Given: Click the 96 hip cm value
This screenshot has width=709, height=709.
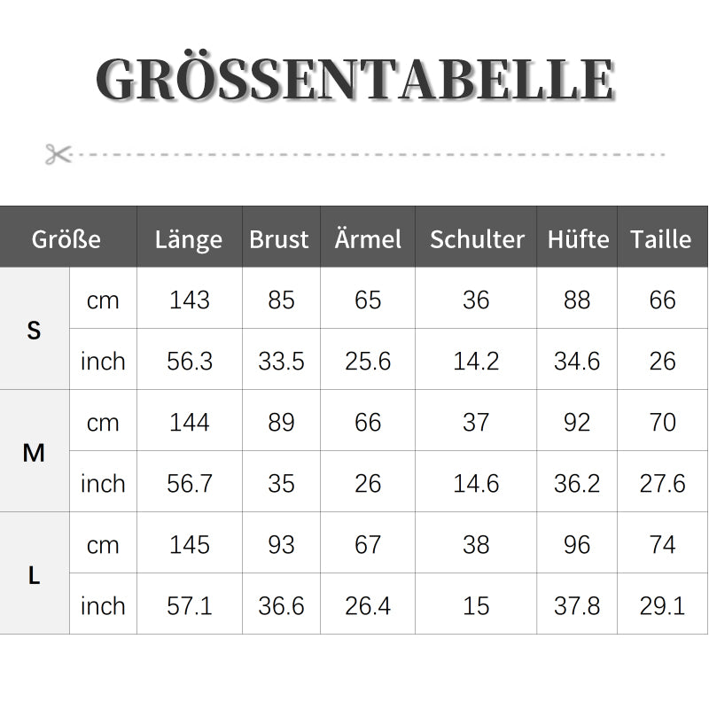Looking at the screenshot, I should (577, 544).
